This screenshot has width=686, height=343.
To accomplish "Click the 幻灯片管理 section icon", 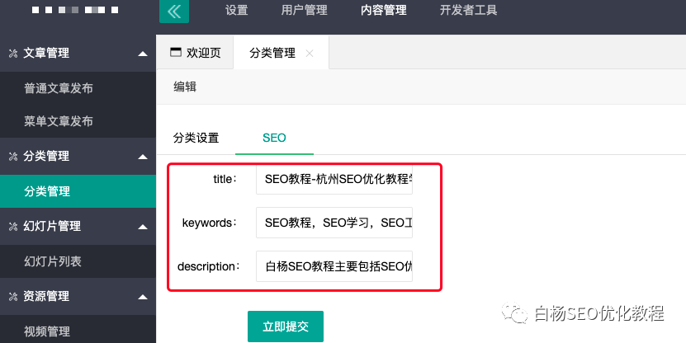I will click(x=12, y=226).
